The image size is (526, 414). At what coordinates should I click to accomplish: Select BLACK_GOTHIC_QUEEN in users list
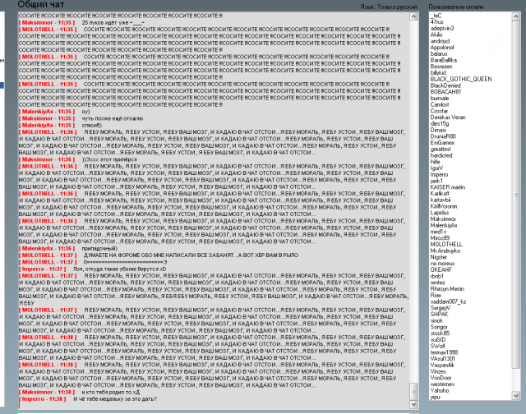point(461,80)
